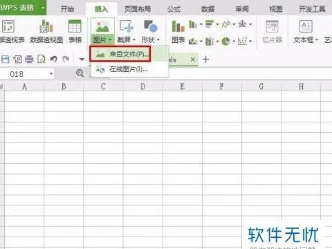Viewport: 332px width, 249px height.
Task: Open the 开发工具 ribbon tab
Action: pyautogui.click(x=312, y=9)
